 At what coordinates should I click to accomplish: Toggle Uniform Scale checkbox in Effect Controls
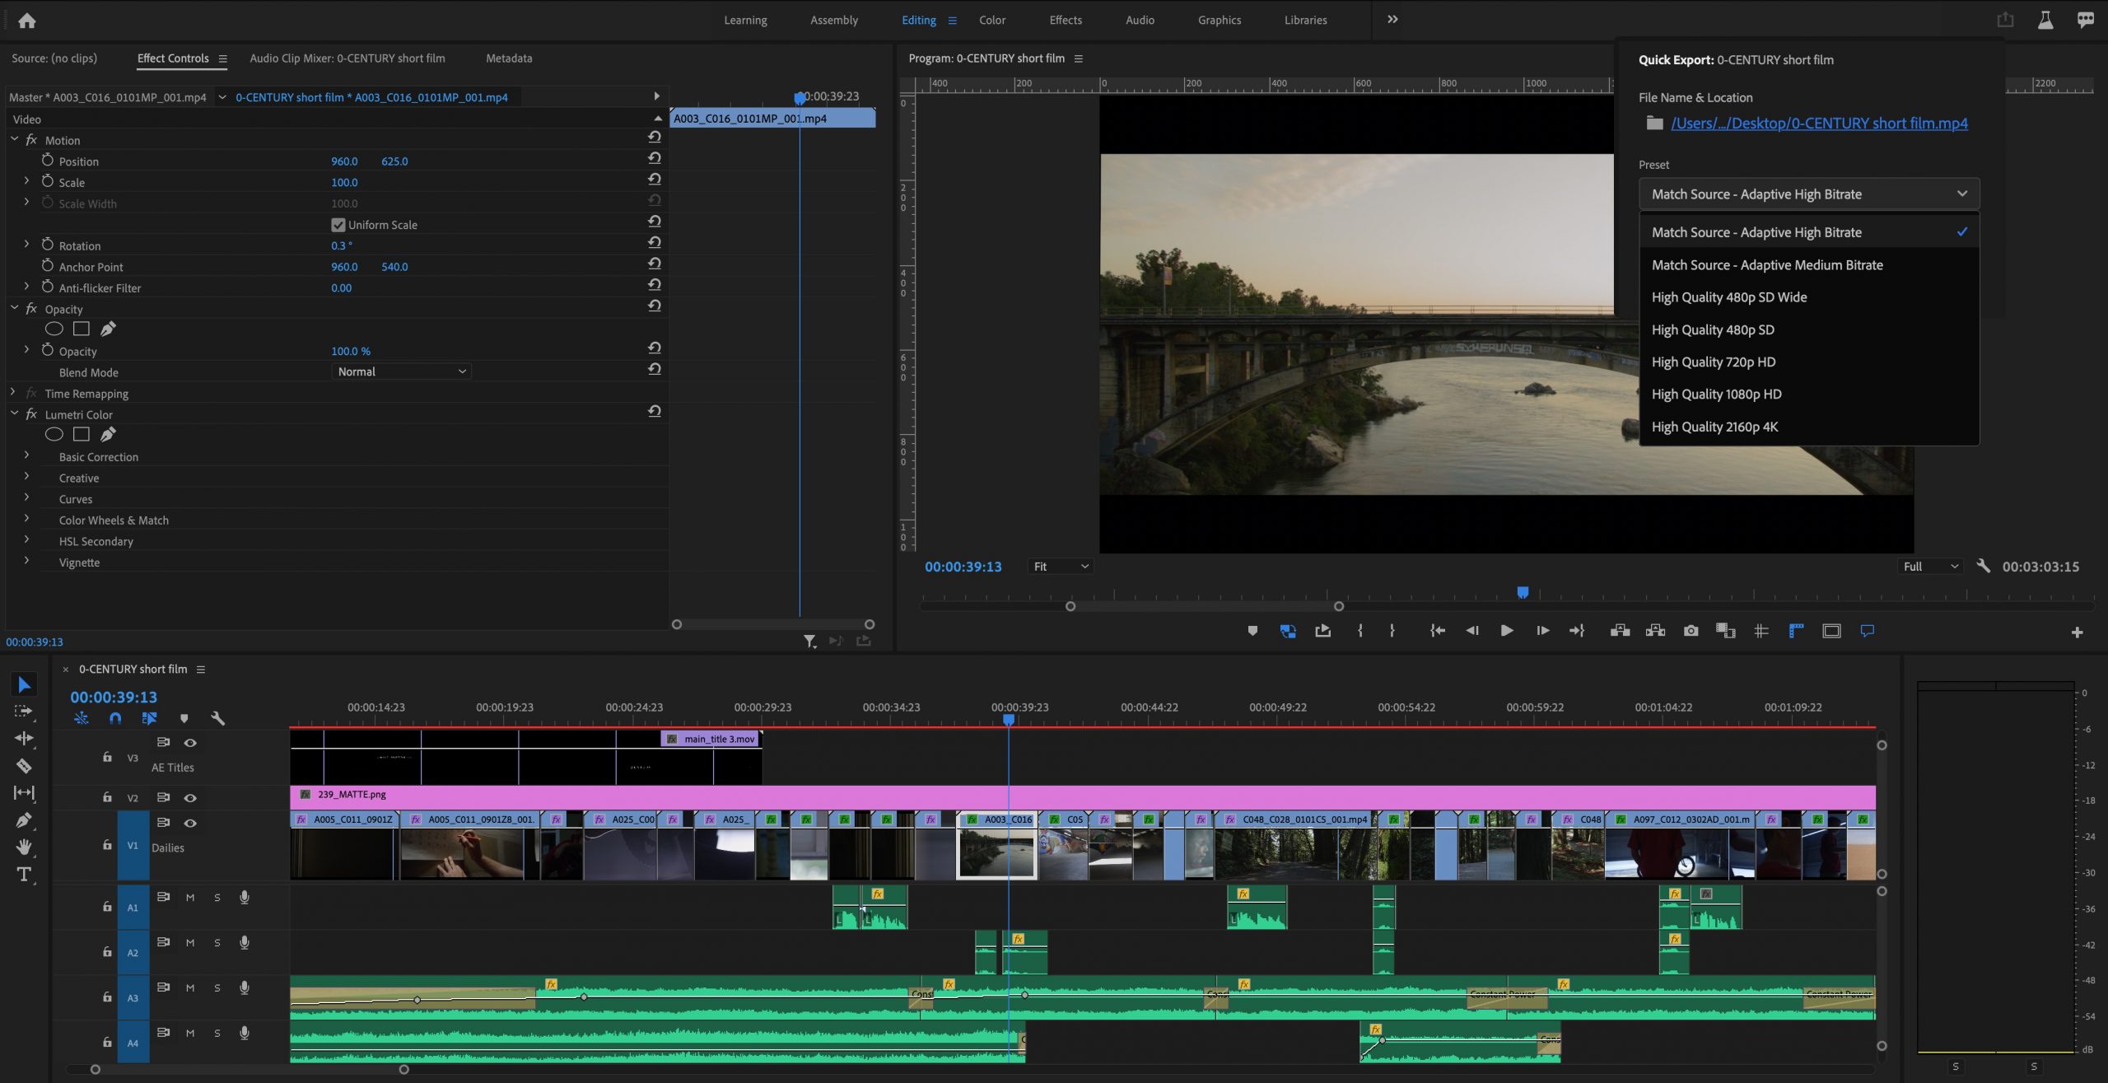coord(338,224)
